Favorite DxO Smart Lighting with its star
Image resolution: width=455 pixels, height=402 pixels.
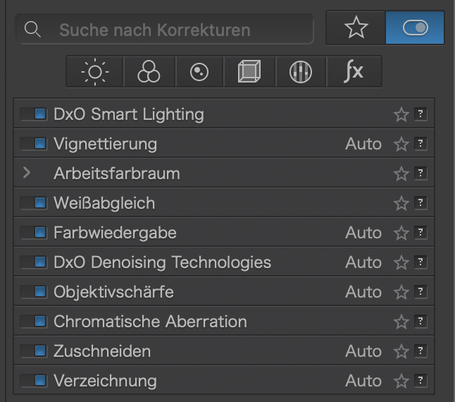(x=401, y=114)
